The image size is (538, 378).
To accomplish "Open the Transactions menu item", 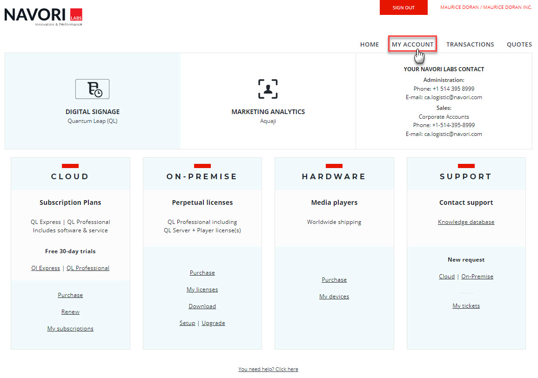I will point(470,44).
